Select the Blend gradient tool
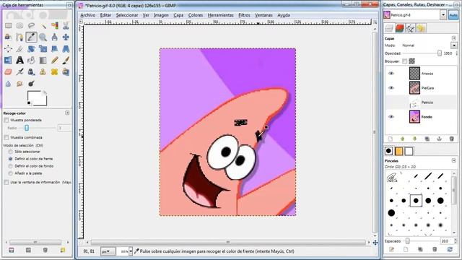The height and width of the screenshot is (260, 462). point(43,61)
